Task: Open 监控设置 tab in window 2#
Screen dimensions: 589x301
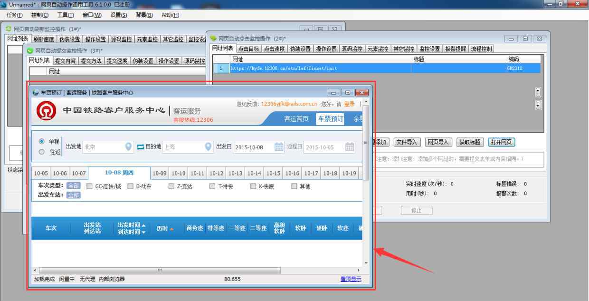Action: coord(430,49)
